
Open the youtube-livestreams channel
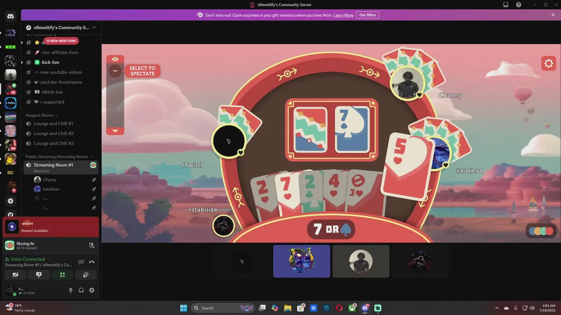tap(61, 82)
